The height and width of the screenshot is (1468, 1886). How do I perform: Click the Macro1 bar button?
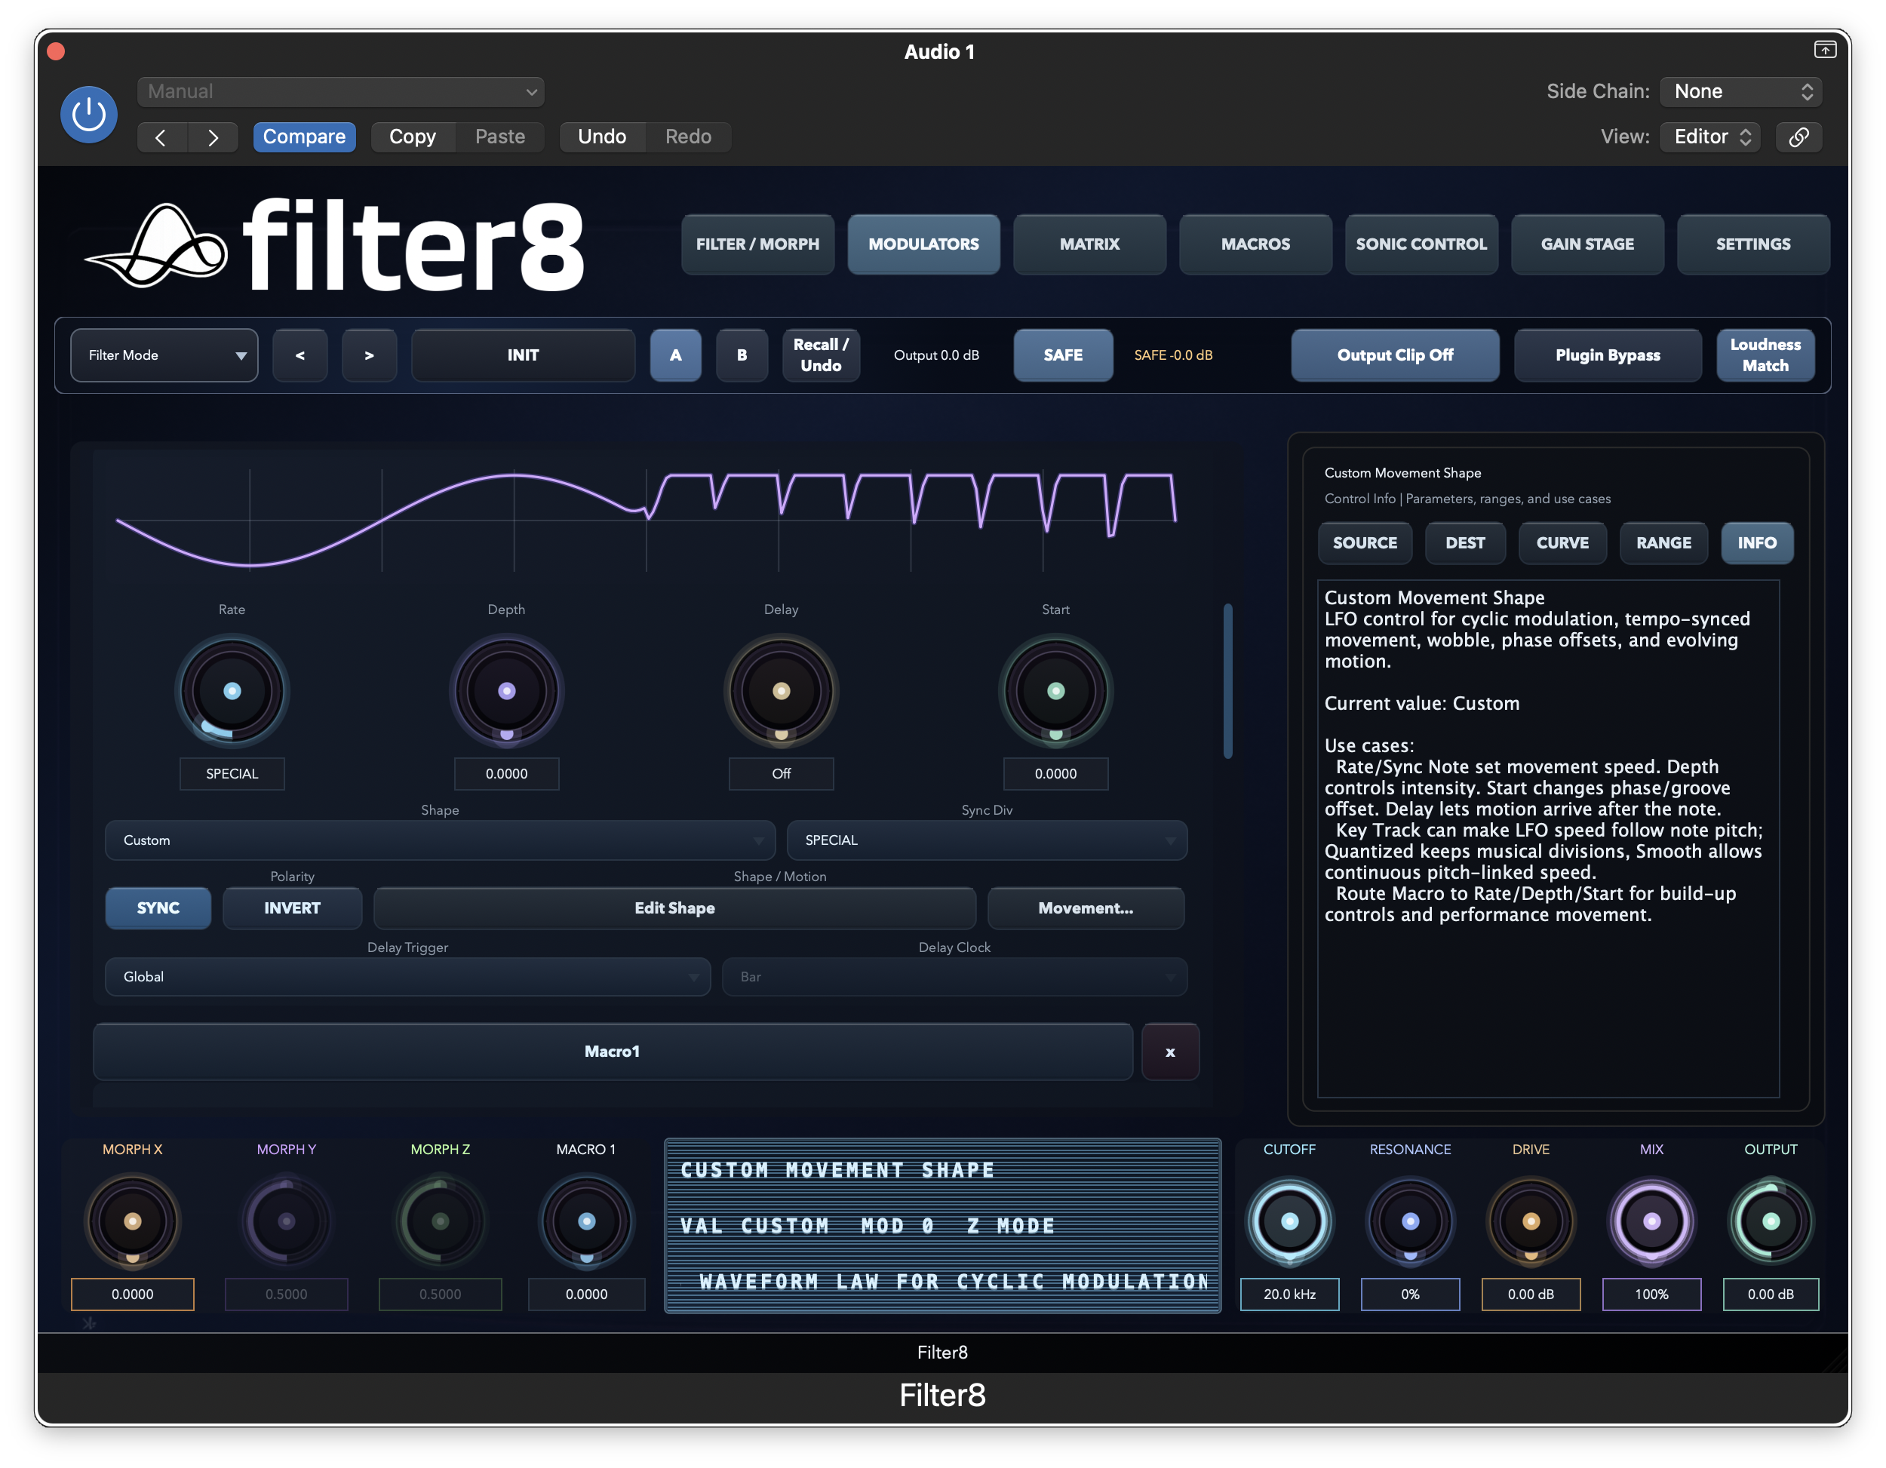point(613,1052)
